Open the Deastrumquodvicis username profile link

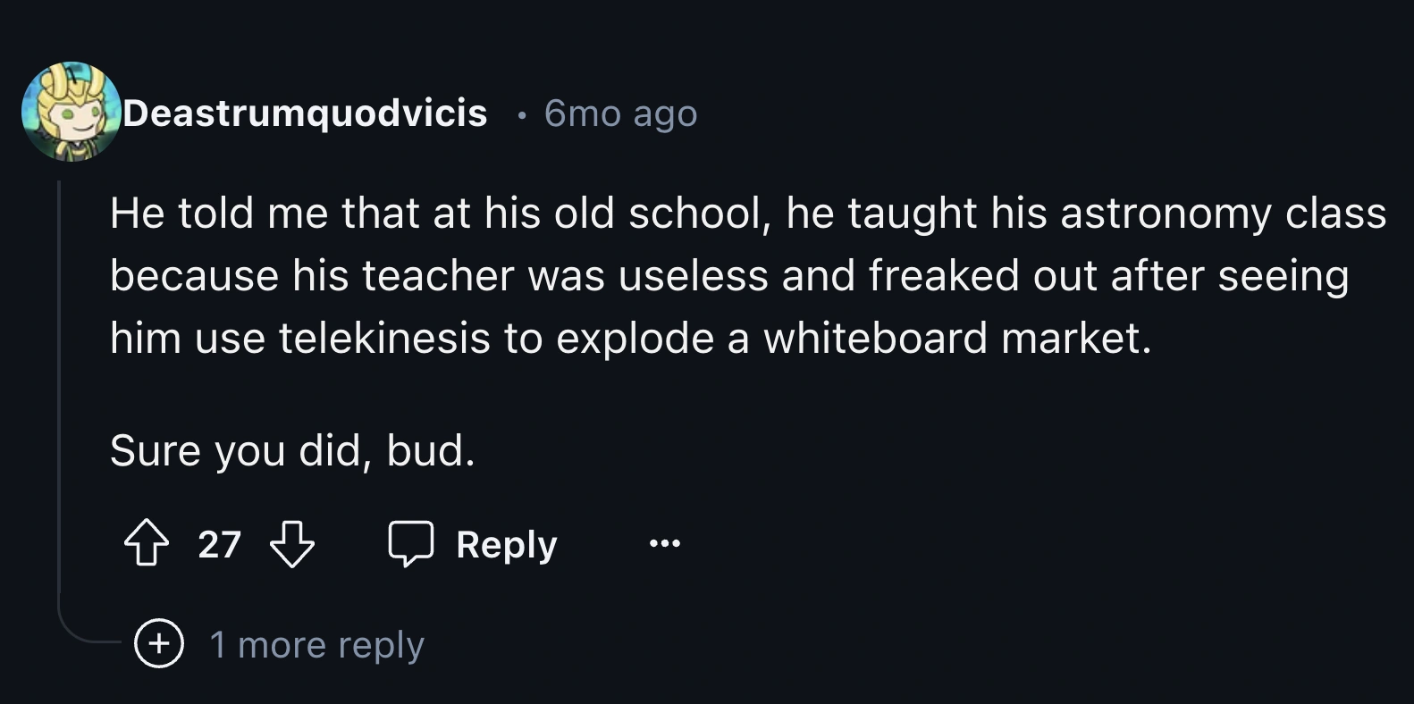click(305, 113)
